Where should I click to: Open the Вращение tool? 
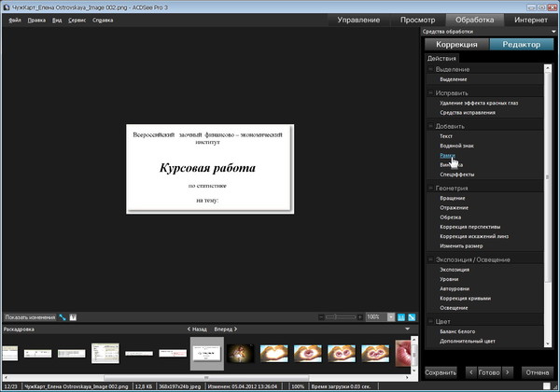(x=453, y=198)
